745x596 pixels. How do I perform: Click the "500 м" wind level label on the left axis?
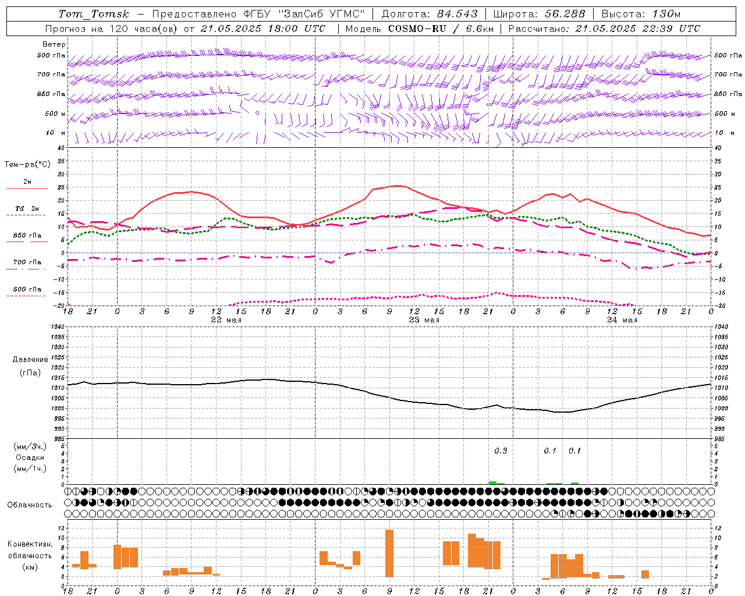point(55,113)
